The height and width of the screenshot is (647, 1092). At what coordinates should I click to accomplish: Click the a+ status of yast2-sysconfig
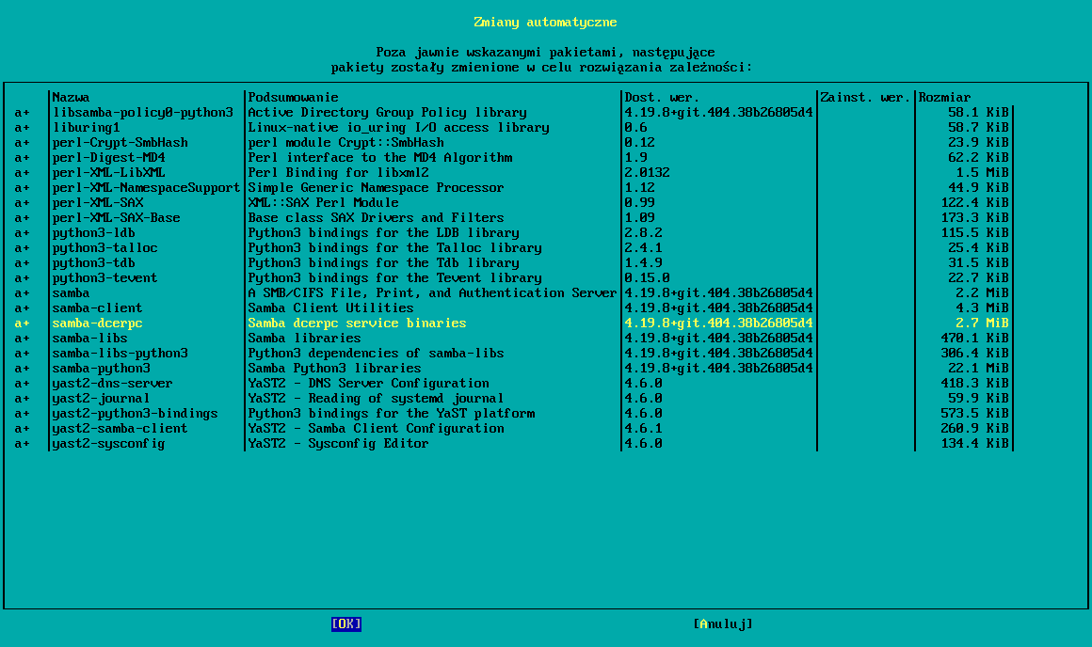click(x=23, y=444)
